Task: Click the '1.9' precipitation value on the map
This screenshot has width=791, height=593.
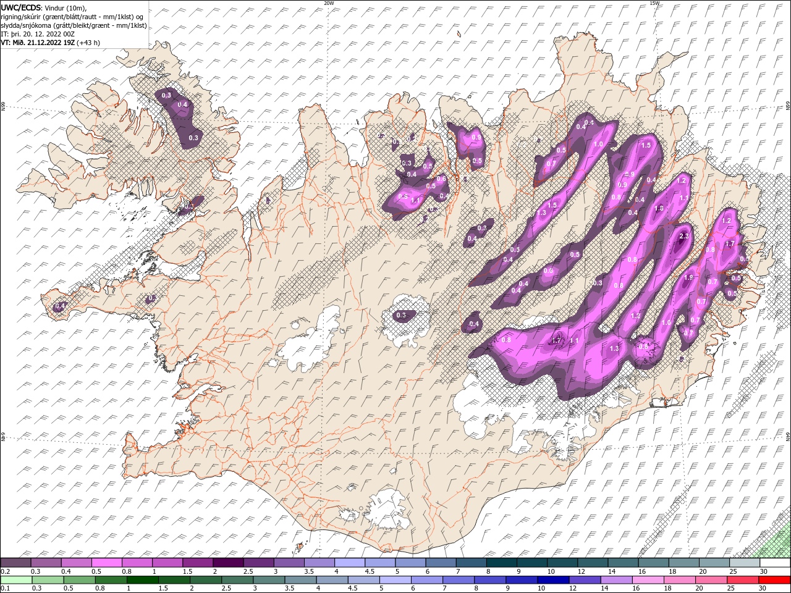Action: pyautogui.click(x=689, y=278)
